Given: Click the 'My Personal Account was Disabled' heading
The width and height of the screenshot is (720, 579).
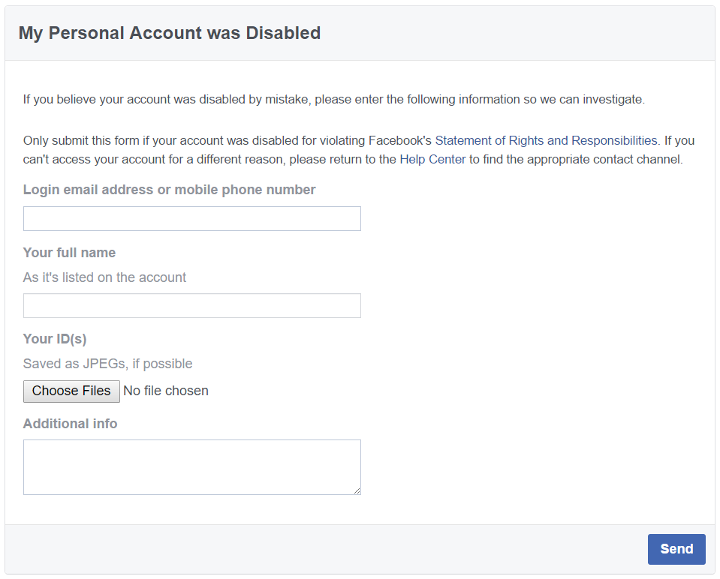Looking at the screenshot, I should pyautogui.click(x=170, y=33).
